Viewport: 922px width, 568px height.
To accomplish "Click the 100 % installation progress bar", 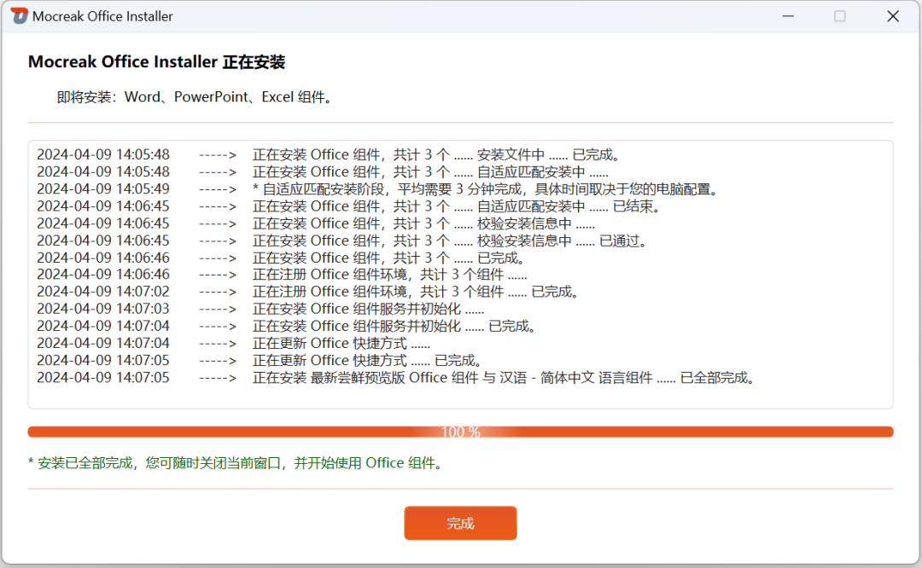I will pyautogui.click(x=460, y=432).
